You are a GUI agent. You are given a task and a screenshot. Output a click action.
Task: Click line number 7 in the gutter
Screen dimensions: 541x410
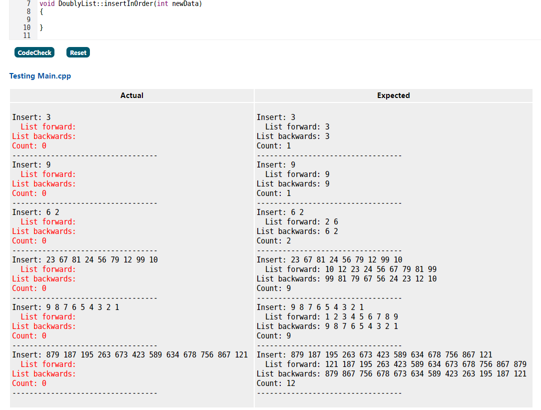pos(28,4)
